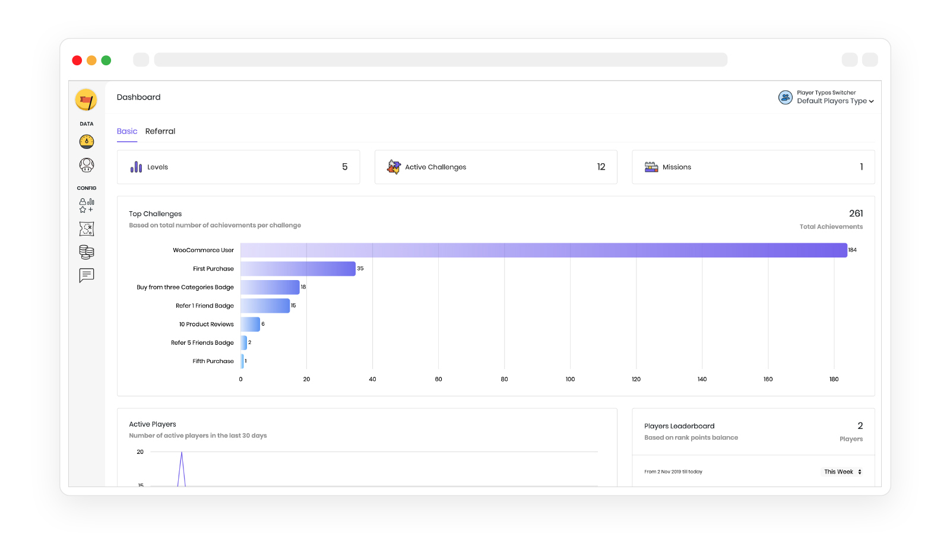Click 'From 2 Nov 2019 till today' text
The height and width of the screenshot is (534, 950).
673,472
